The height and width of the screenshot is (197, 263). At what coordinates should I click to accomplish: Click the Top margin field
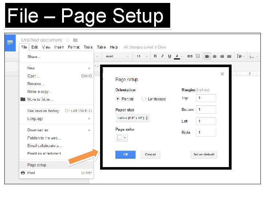coord(206,98)
